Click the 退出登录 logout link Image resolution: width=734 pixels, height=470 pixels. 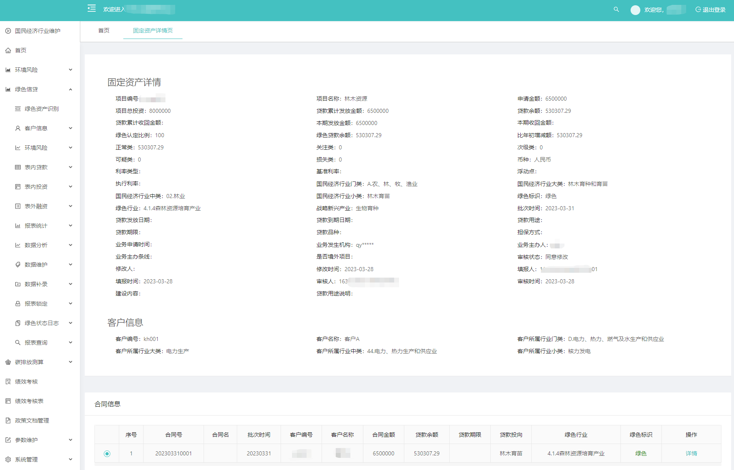tap(710, 10)
